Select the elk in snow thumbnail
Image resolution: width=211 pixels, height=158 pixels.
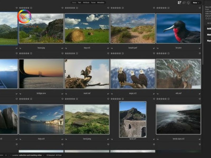point(179,74)
